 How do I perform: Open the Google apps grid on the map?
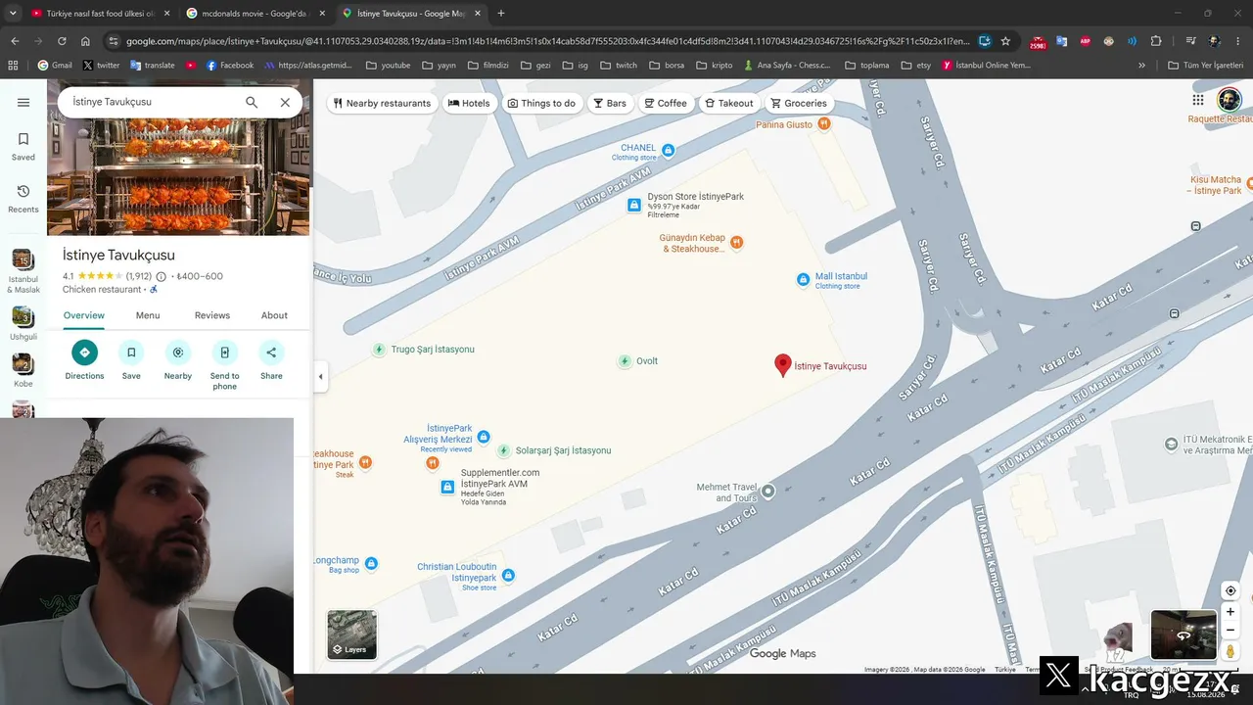click(1198, 100)
